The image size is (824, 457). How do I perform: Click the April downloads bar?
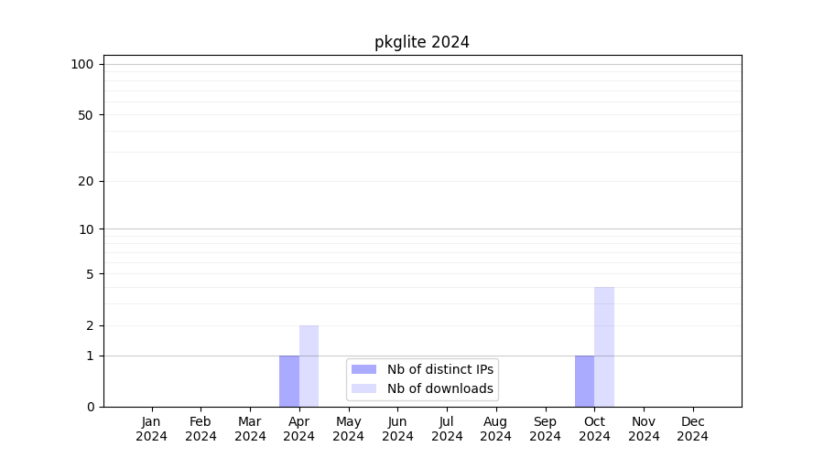tap(309, 366)
